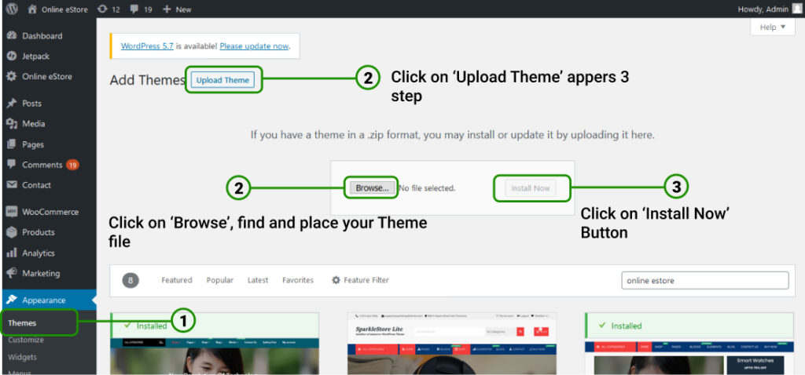Click the Jetpack sidebar icon

click(x=12, y=56)
